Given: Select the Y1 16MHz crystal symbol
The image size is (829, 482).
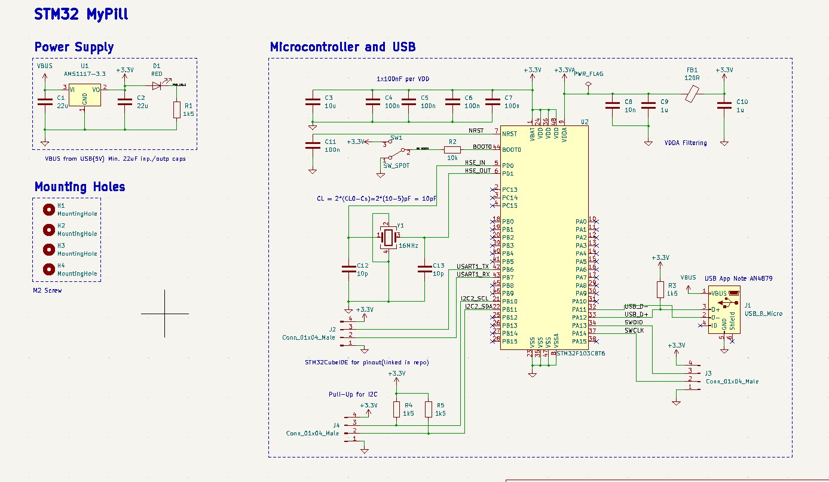Looking at the screenshot, I should coord(389,238).
